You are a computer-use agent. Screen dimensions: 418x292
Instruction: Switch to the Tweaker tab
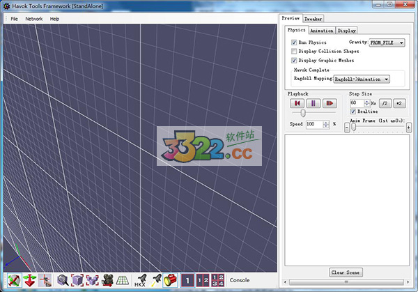click(313, 19)
